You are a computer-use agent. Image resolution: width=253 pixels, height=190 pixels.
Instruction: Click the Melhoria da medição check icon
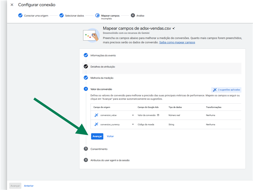[x=86, y=78]
